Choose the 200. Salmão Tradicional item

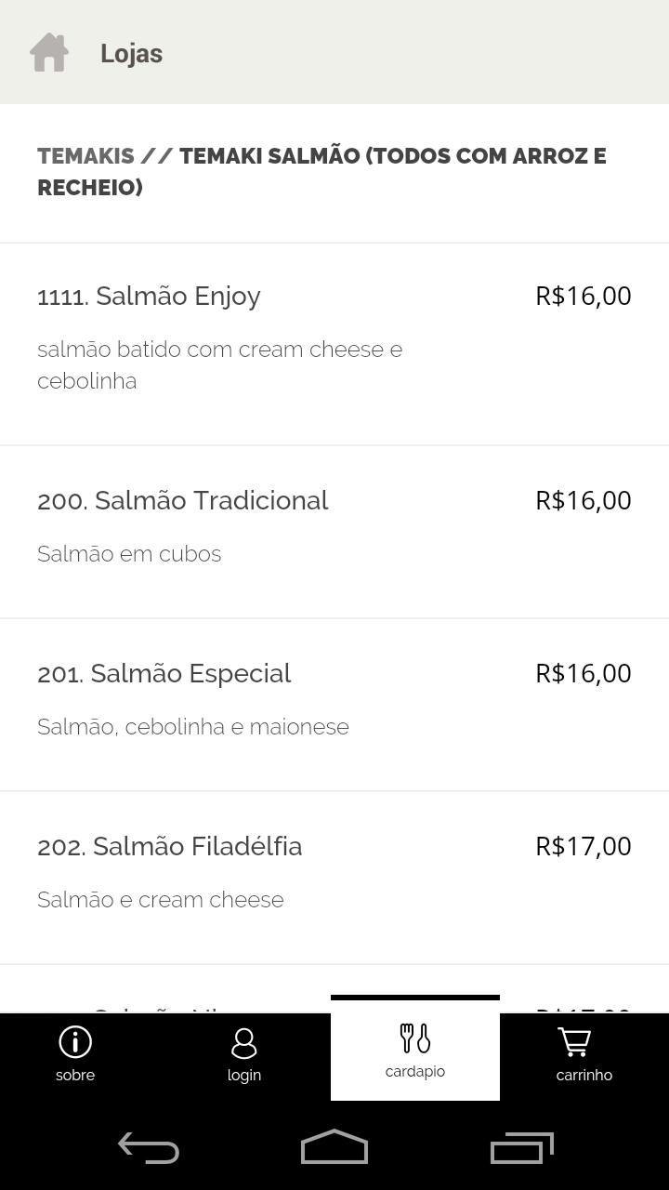pos(183,501)
